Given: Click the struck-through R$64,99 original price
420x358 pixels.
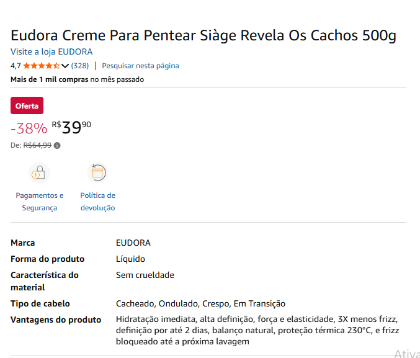Looking at the screenshot, I should point(37,146).
